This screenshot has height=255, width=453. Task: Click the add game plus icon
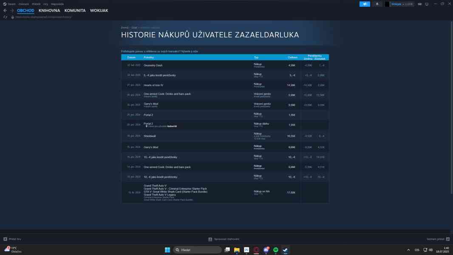[5, 239]
